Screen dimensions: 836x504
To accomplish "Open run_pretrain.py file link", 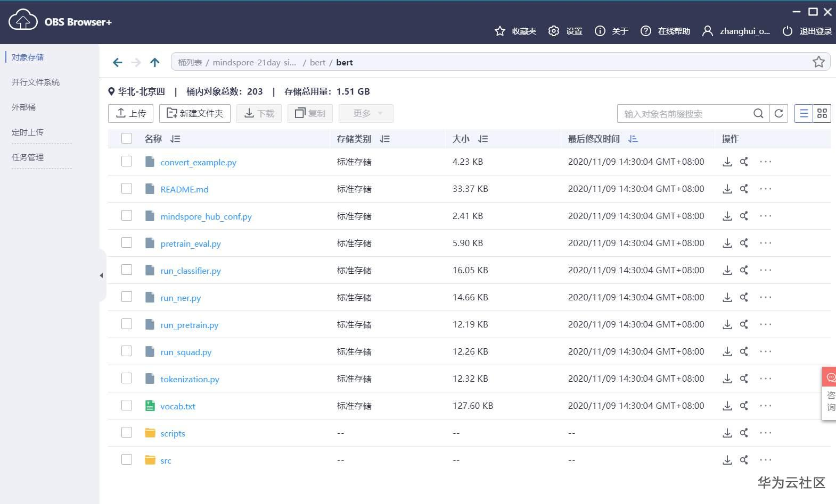I will coord(189,325).
